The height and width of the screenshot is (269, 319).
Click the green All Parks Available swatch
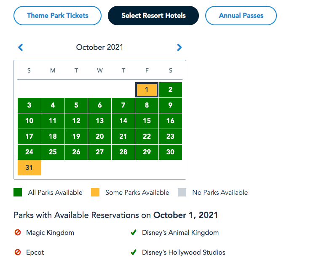18,192
